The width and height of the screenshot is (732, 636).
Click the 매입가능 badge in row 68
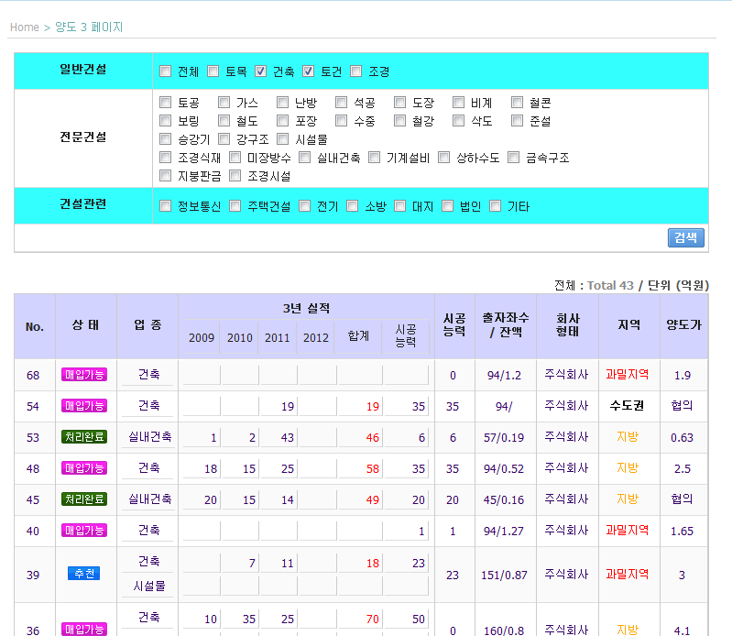pos(84,375)
